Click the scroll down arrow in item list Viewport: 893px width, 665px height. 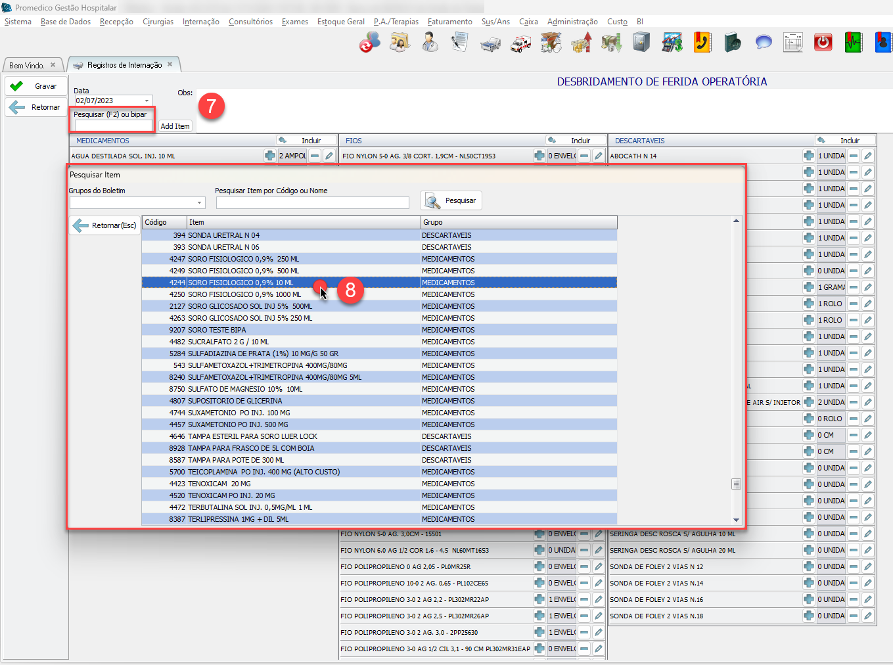[x=736, y=520]
